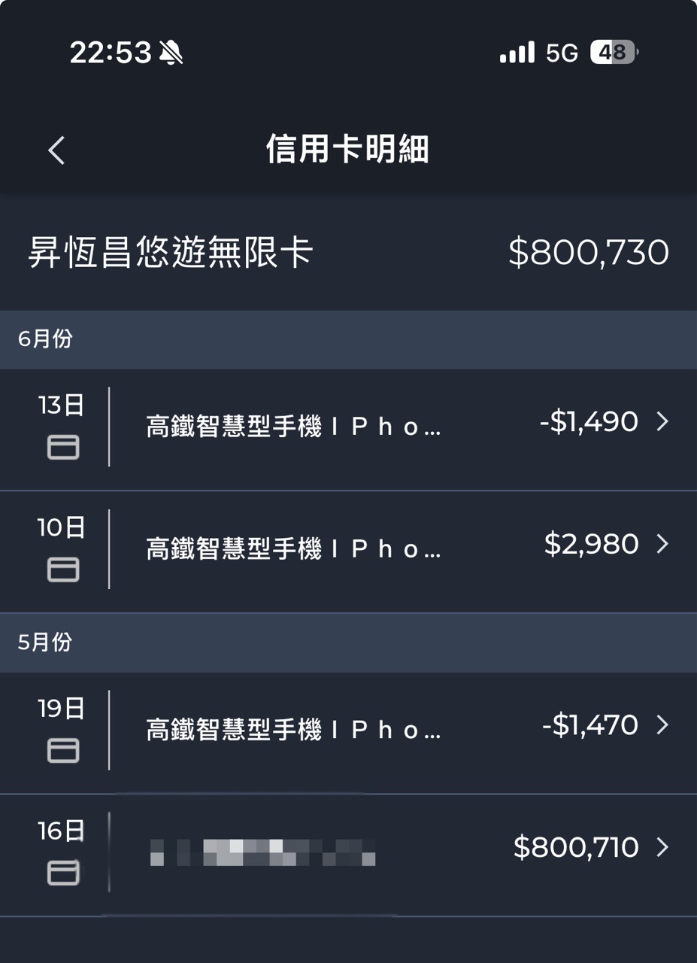697x963 pixels.
Task: Tap the battery indicator showing 48
Action: point(613,53)
